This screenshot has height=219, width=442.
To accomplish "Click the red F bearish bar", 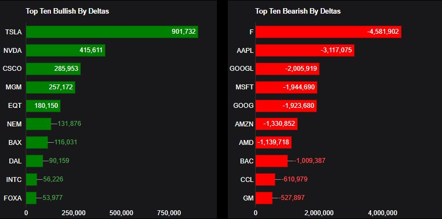I will [x=328, y=32].
